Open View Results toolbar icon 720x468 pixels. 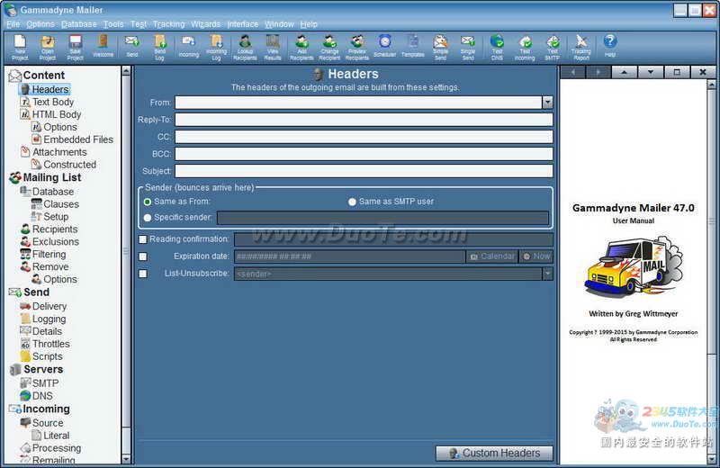(273, 48)
